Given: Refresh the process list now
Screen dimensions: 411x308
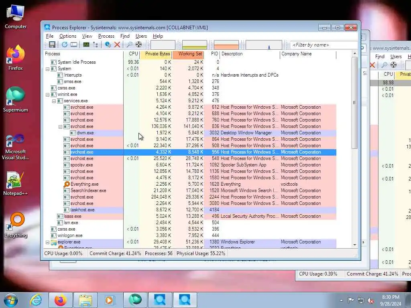Looking at the screenshot, I should point(65,45).
